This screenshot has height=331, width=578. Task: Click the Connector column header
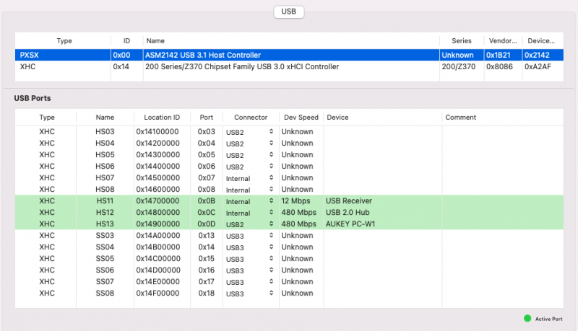(250, 117)
